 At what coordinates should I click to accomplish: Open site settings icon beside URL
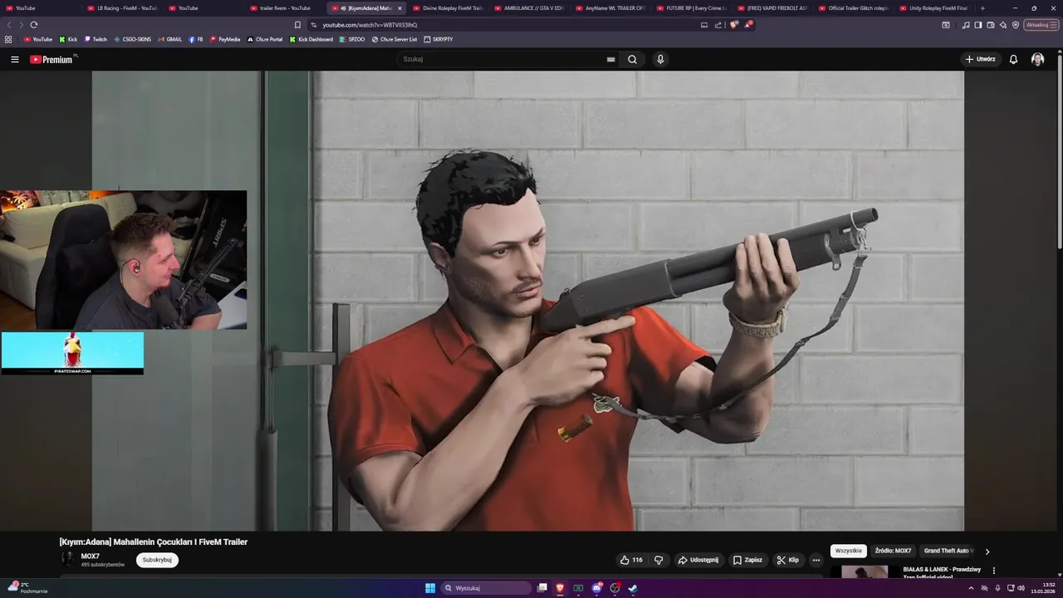314,25
